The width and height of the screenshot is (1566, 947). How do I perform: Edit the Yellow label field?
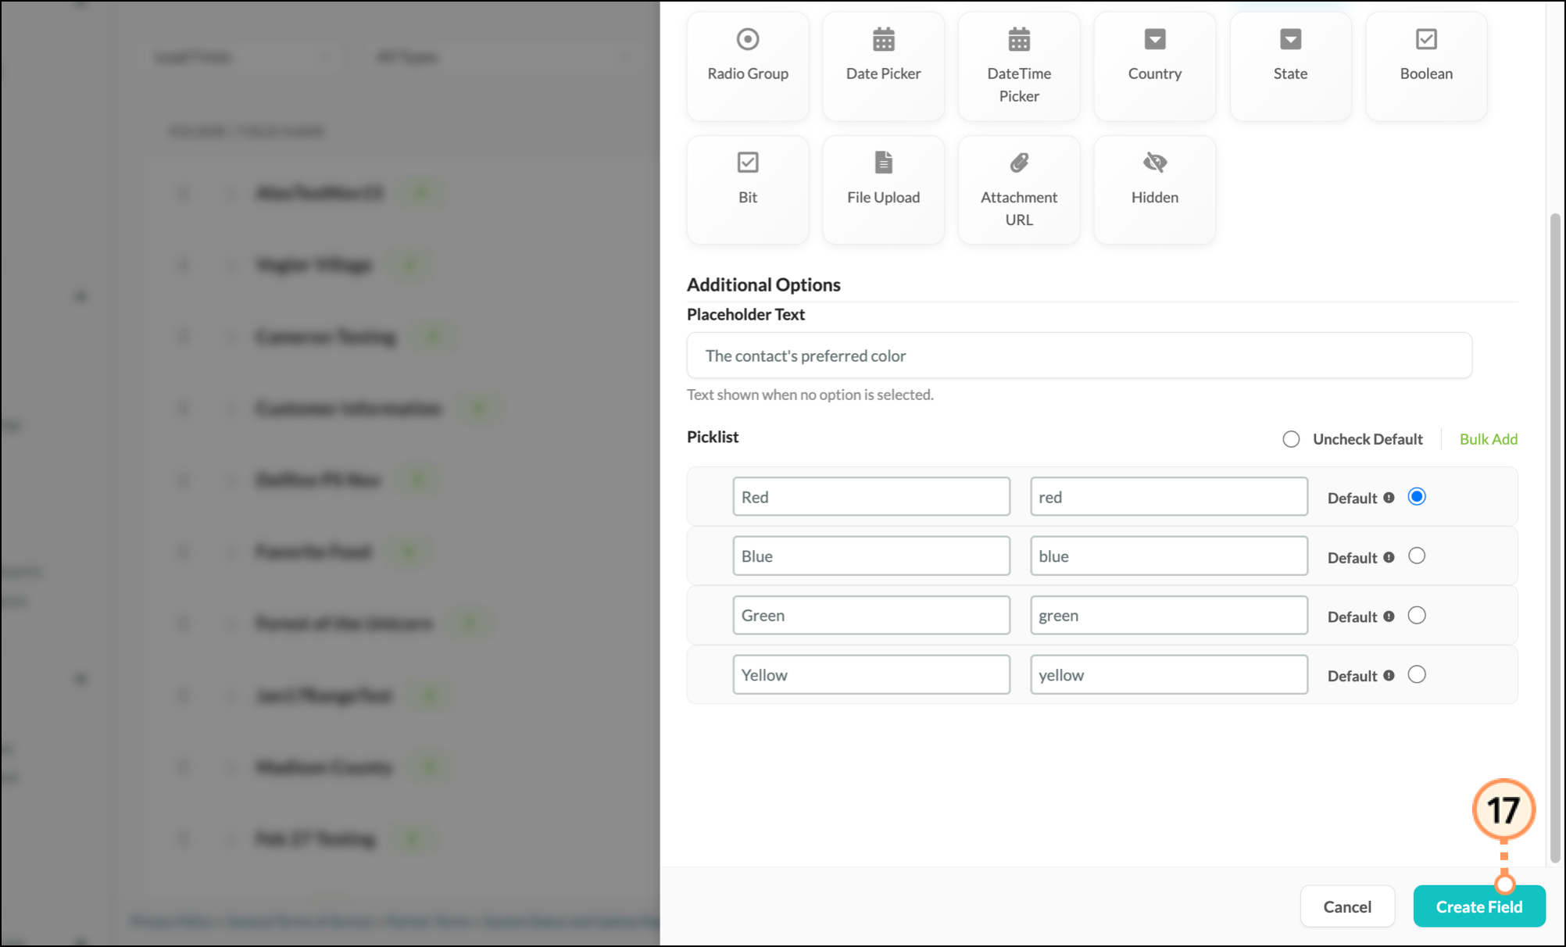[x=871, y=674]
